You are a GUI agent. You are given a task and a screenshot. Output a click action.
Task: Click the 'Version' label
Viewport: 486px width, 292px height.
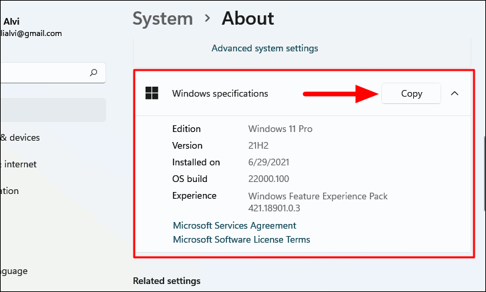click(x=187, y=145)
